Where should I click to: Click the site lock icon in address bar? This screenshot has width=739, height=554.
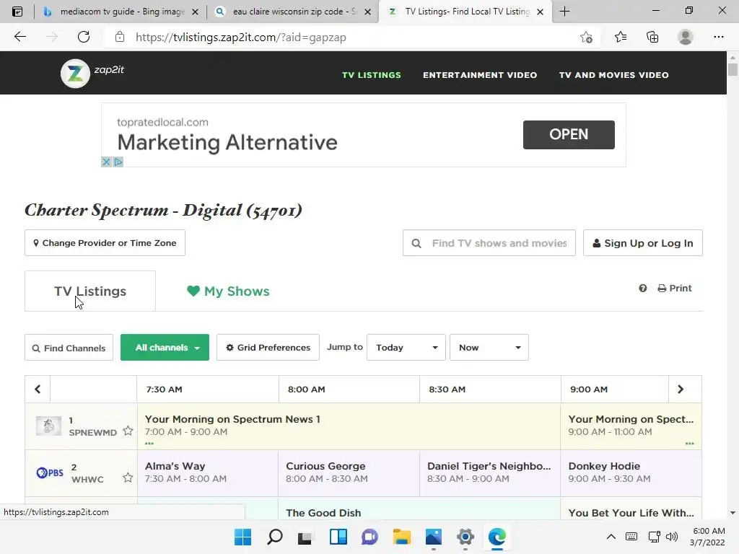(x=120, y=37)
